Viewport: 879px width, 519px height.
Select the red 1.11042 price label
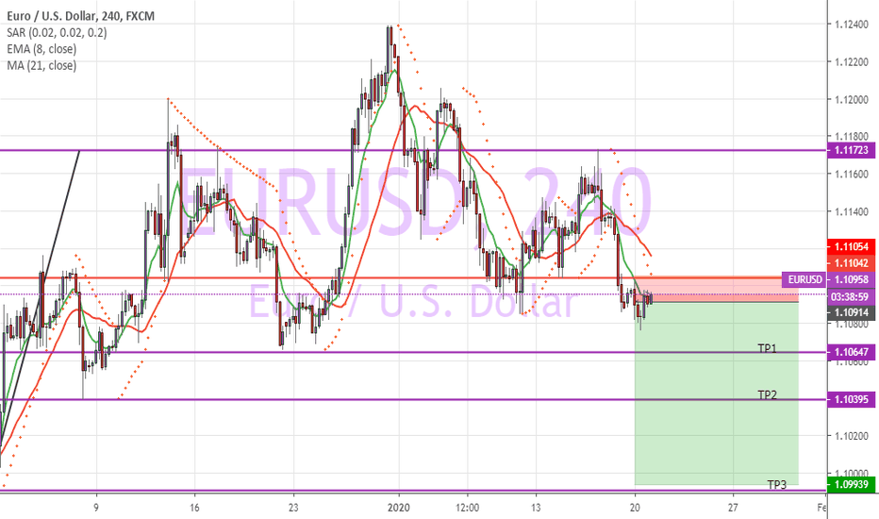point(850,263)
